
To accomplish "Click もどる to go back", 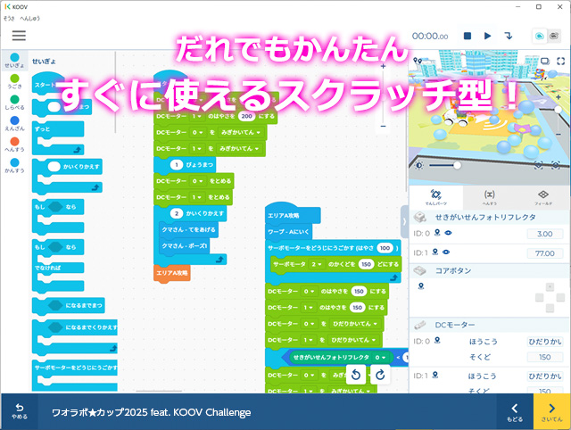I will pos(515,412).
